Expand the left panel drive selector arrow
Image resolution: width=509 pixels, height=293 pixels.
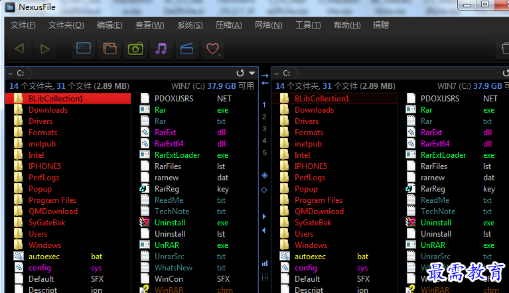click(11, 74)
